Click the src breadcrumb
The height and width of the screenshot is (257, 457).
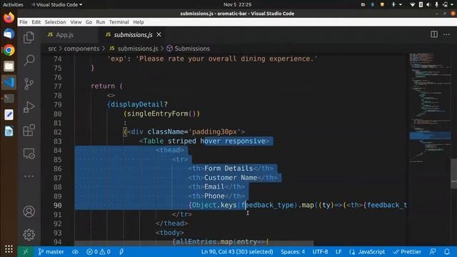[x=52, y=49]
